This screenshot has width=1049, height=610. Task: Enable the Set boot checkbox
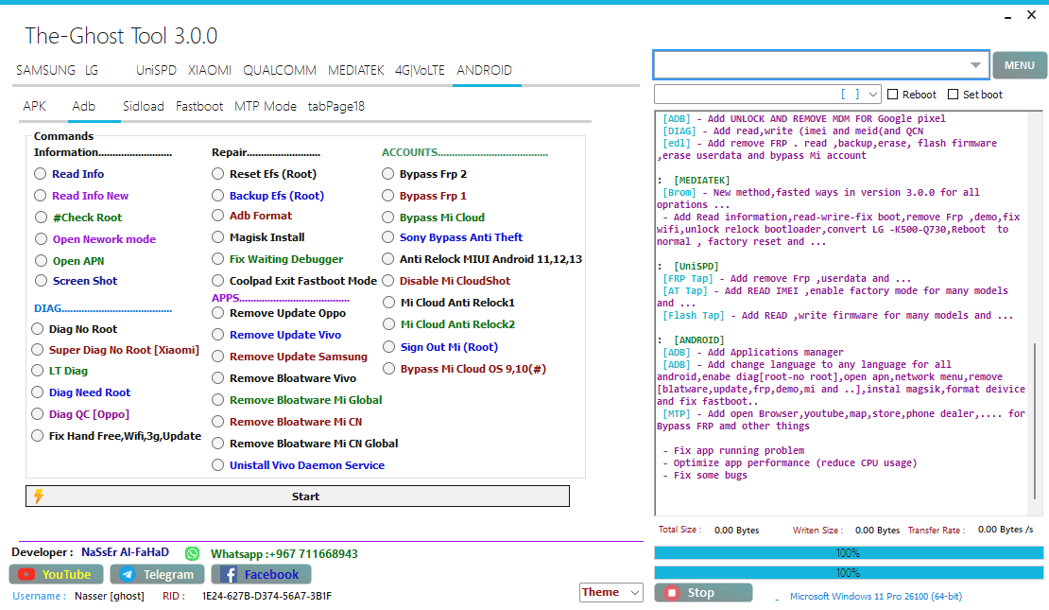954,94
